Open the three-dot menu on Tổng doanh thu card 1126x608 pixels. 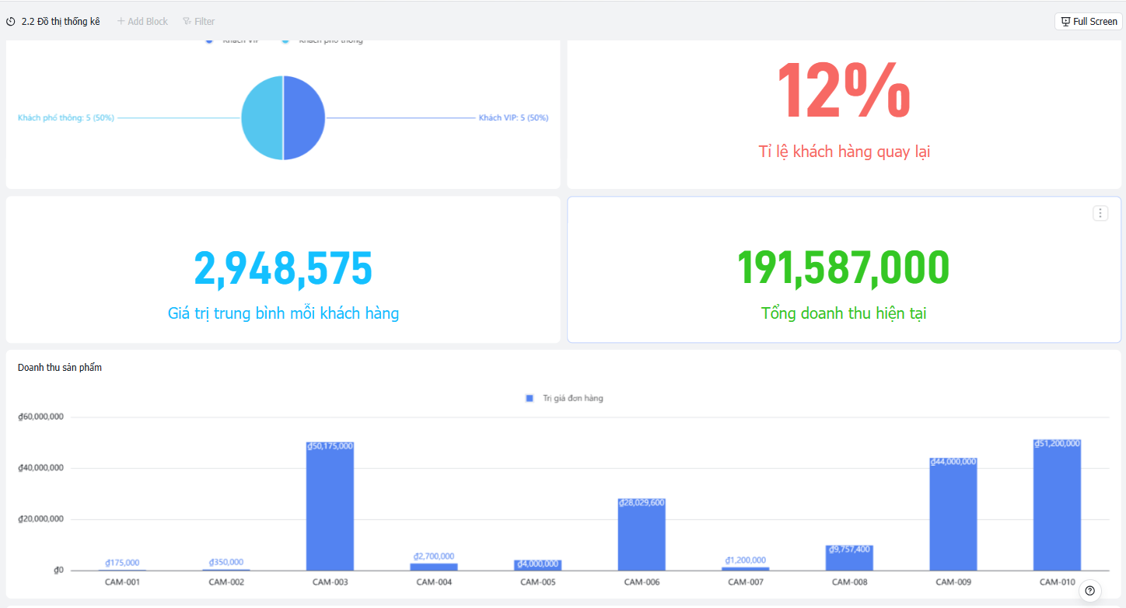pyautogui.click(x=1100, y=213)
